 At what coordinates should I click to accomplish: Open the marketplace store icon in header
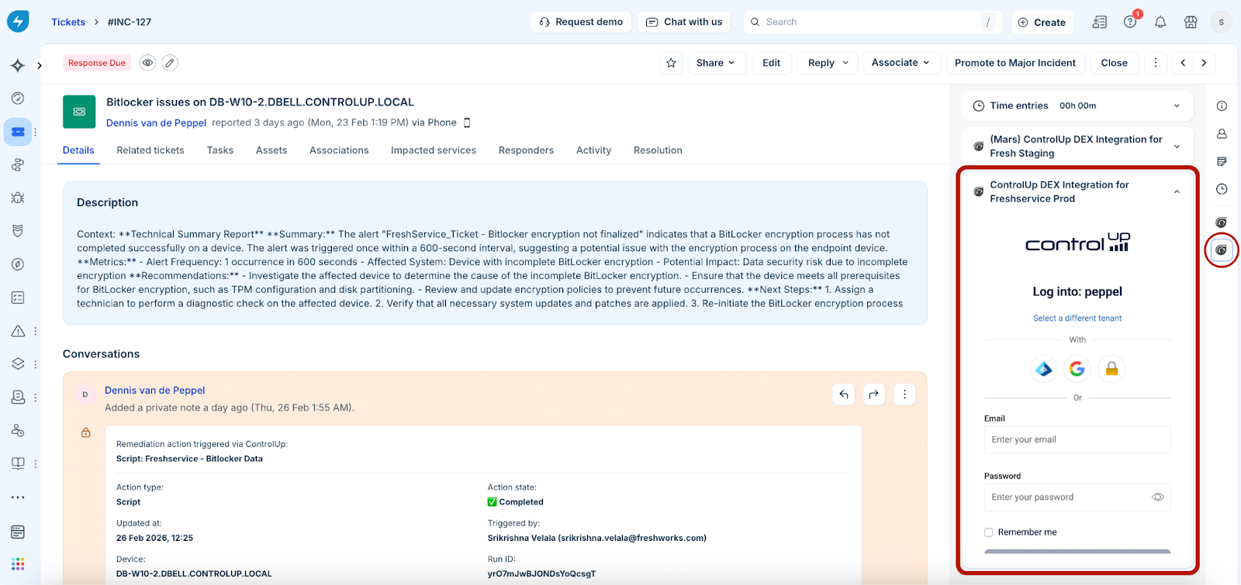click(x=1191, y=22)
